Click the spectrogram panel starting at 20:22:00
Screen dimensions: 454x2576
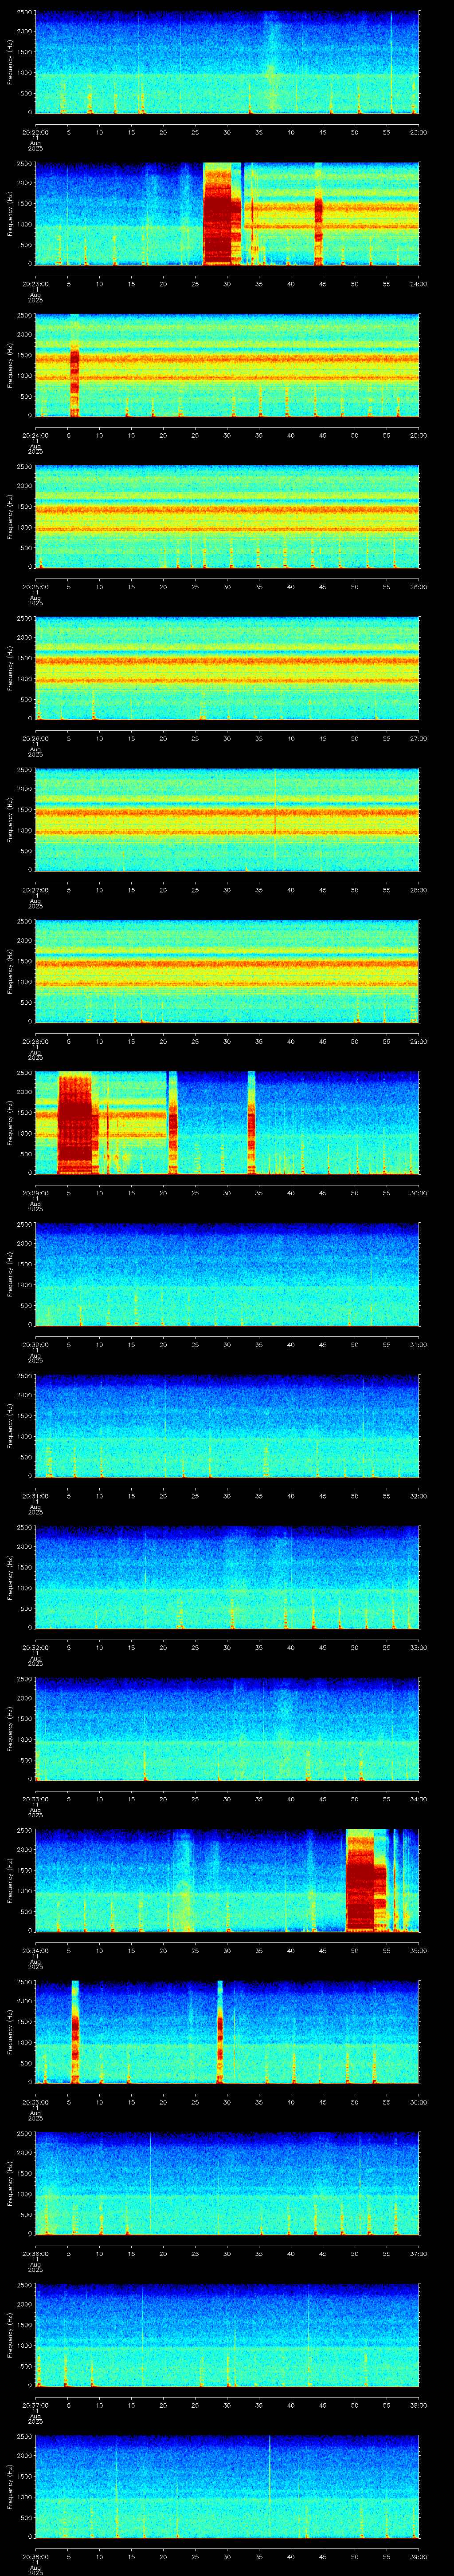[227, 62]
